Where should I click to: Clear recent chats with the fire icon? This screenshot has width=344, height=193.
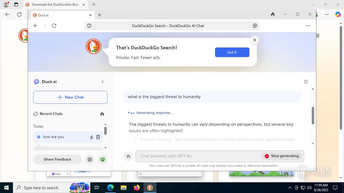pyautogui.click(x=102, y=114)
